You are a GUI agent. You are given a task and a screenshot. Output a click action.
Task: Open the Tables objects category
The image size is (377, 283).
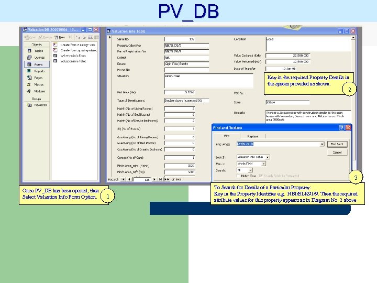point(36,51)
